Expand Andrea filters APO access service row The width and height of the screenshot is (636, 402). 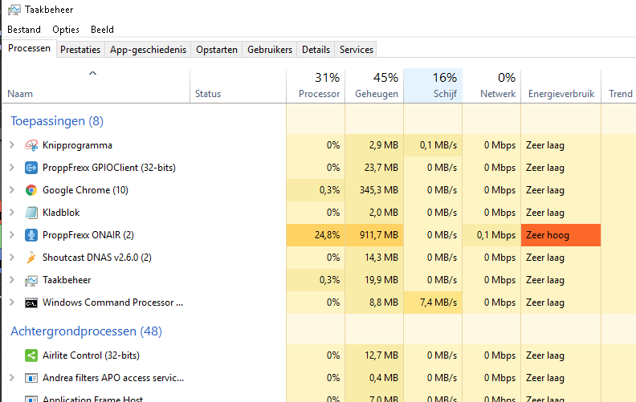(x=12, y=378)
